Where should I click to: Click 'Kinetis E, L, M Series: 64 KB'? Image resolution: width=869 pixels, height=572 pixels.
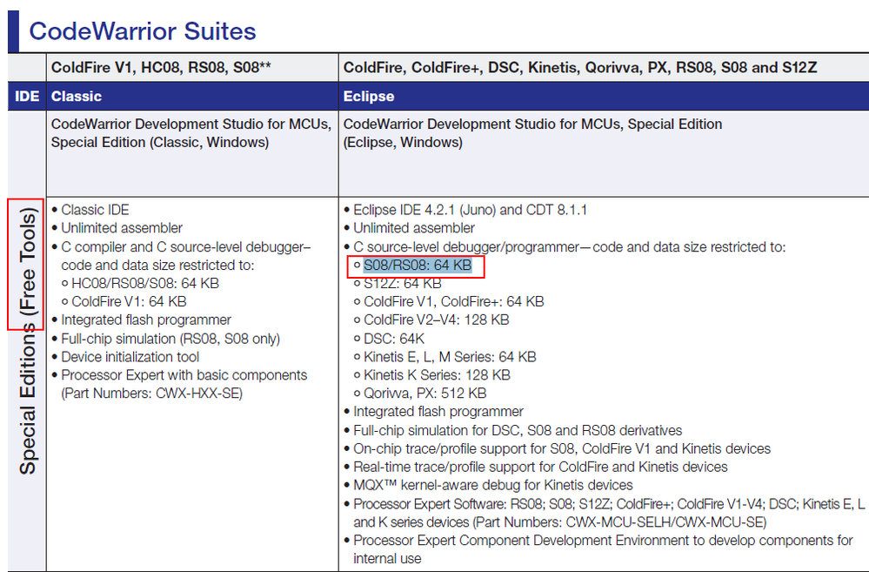coord(450,357)
